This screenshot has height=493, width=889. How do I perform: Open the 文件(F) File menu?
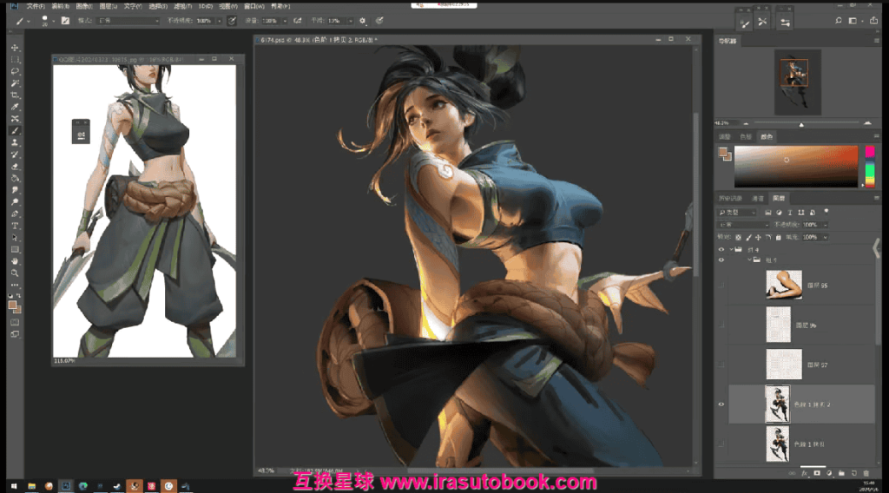(35, 6)
